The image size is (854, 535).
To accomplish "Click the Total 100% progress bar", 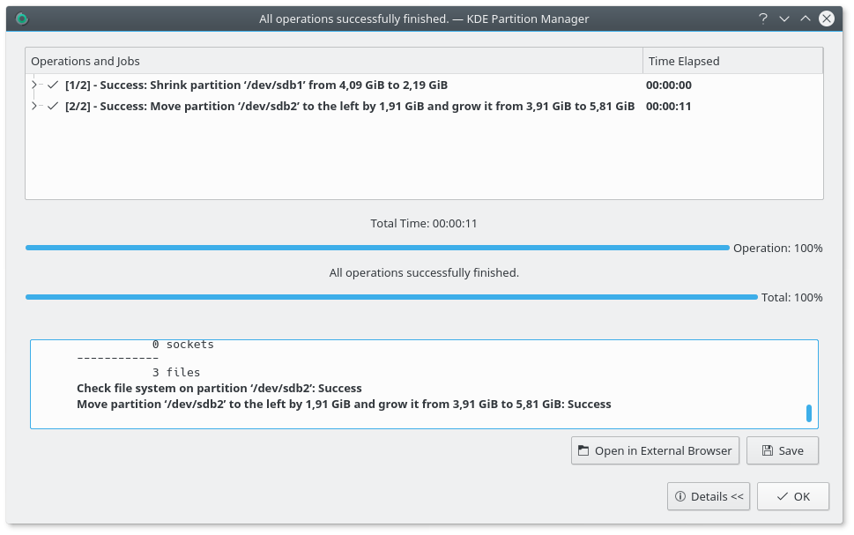I will (x=391, y=297).
